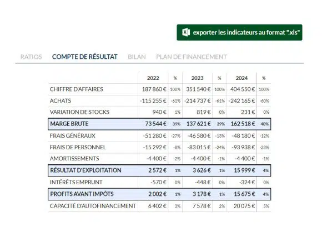Image resolution: width=322 pixels, height=237 pixels.
Task: Click the 20 075 € self-financing value
Action: pos(244,206)
